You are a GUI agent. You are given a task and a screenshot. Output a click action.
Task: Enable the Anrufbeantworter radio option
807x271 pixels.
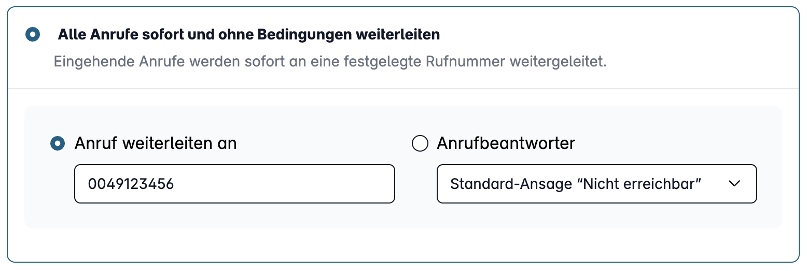pyautogui.click(x=420, y=143)
